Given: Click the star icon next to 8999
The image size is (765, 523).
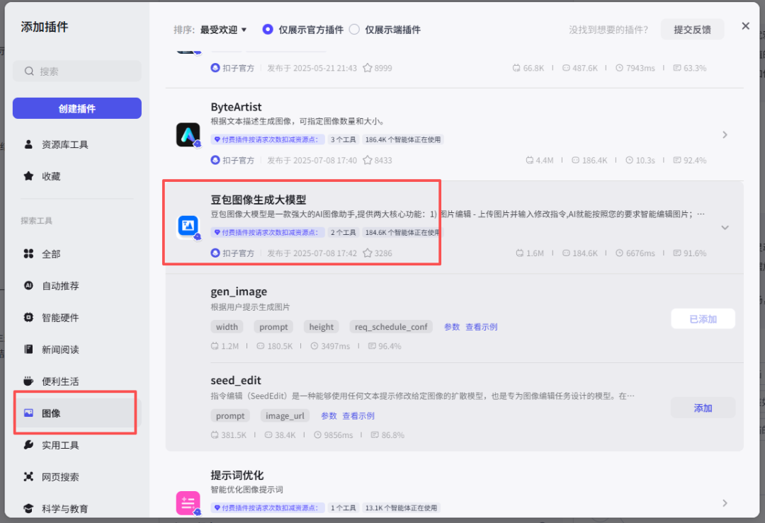Looking at the screenshot, I should 368,68.
